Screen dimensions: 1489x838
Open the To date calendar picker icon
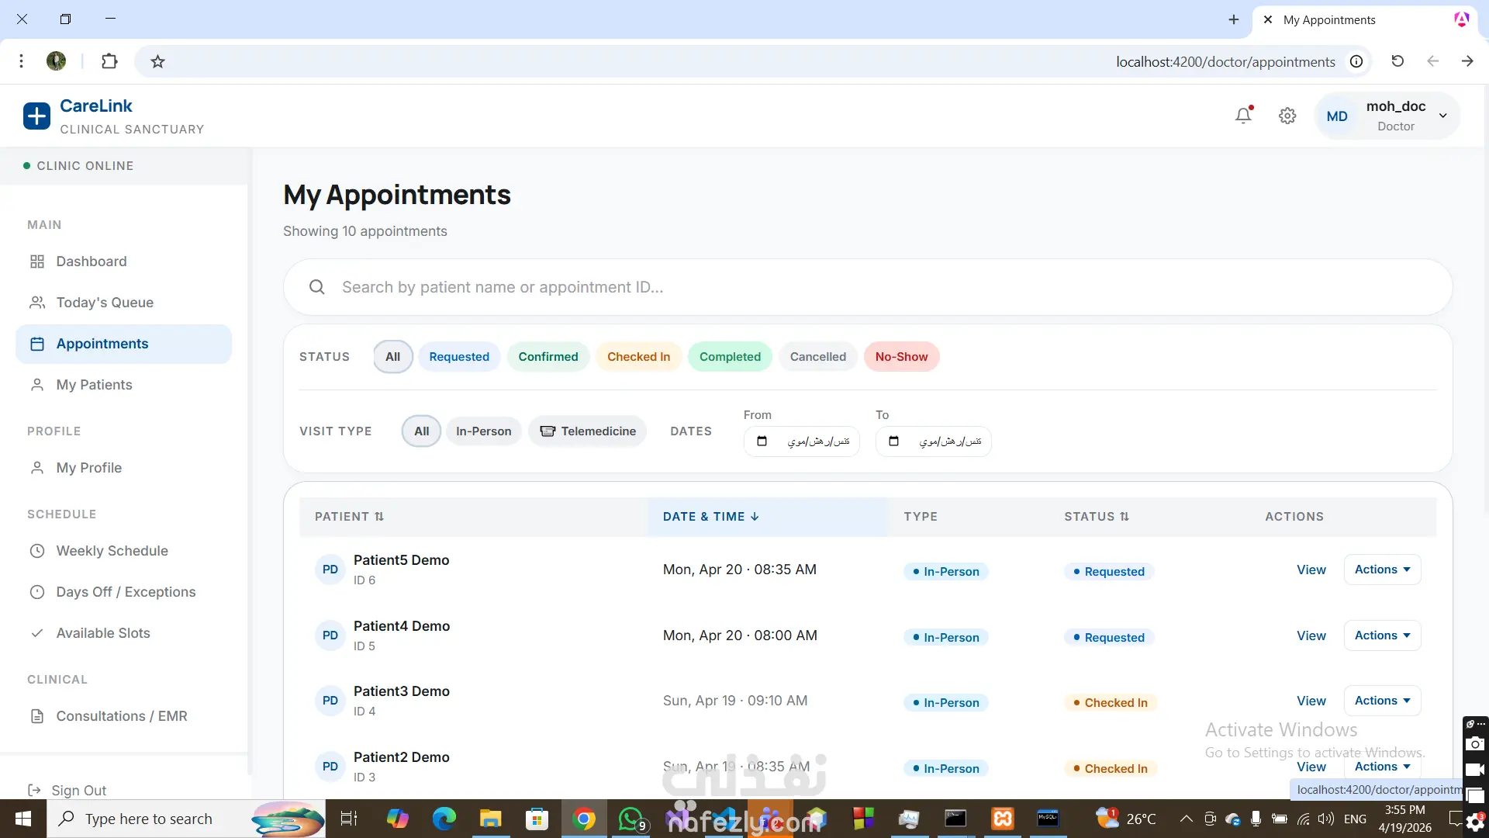pos(893,441)
